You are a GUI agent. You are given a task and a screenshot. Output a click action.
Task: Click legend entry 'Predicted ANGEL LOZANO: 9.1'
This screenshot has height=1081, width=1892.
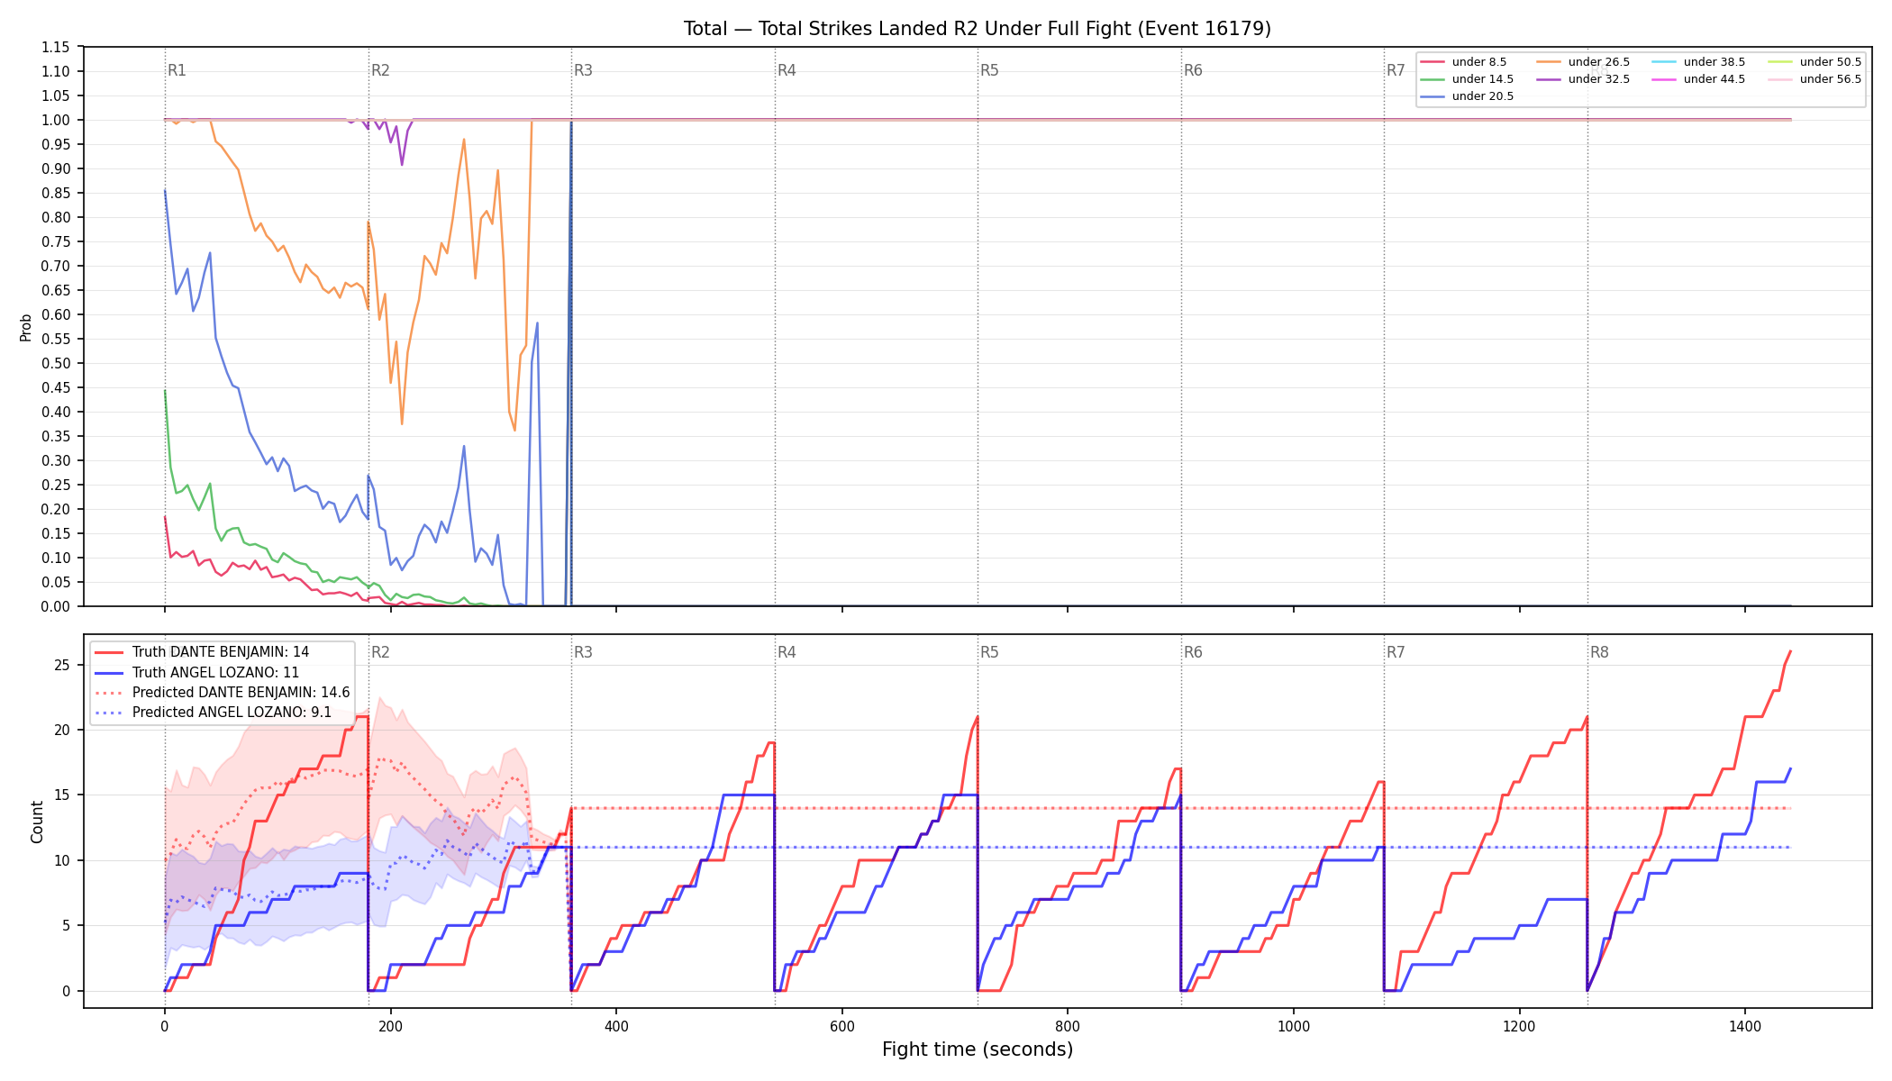point(232,713)
